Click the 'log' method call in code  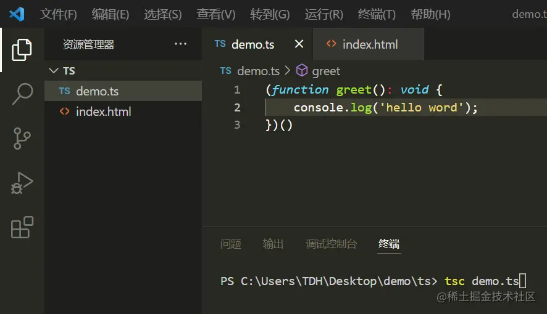point(361,108)
